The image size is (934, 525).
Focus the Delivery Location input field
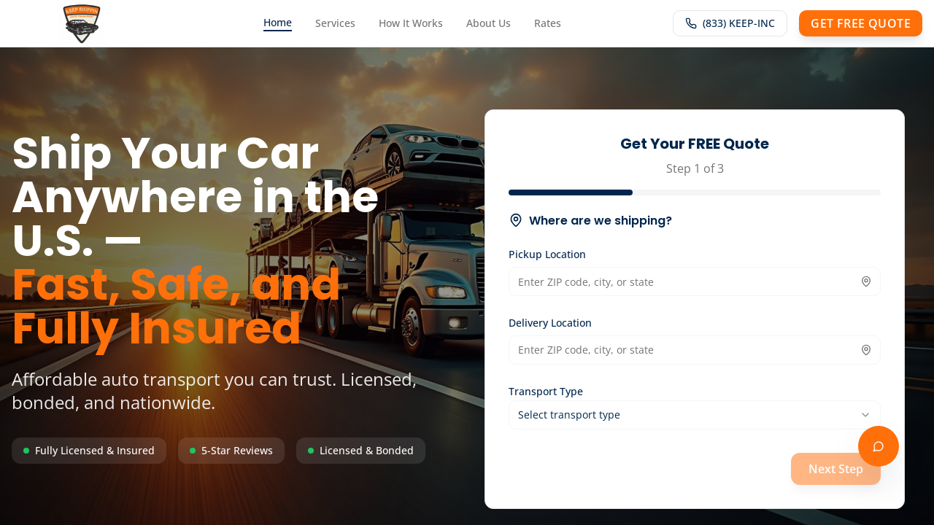695,350
